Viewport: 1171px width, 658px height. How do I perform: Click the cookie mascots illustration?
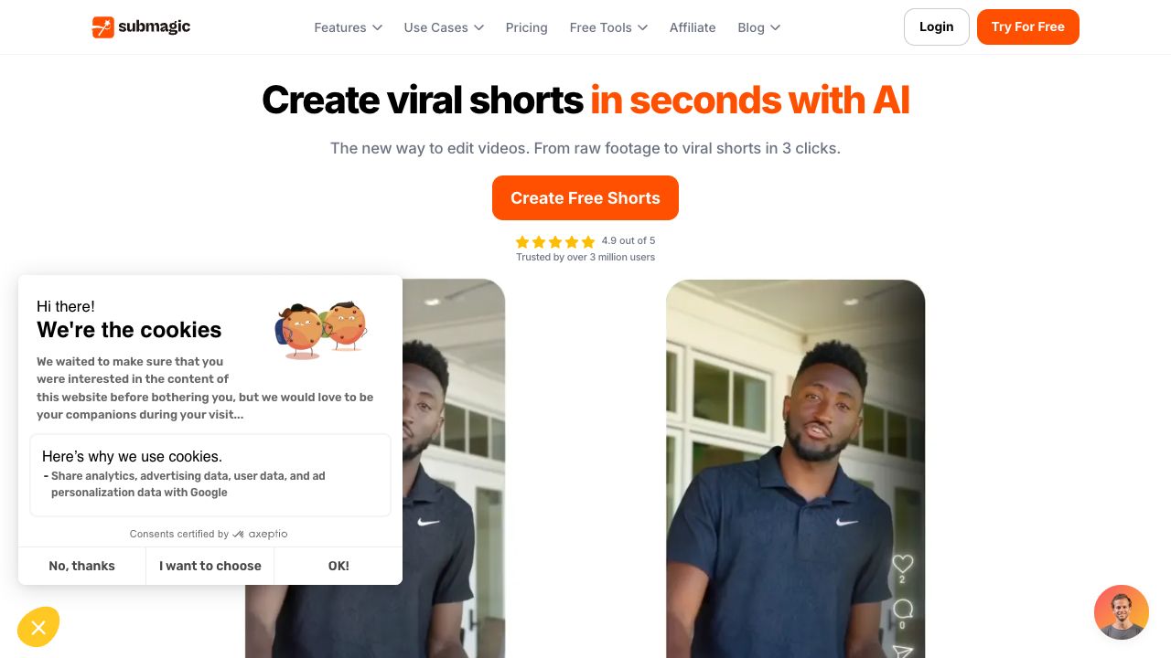pos(321,329)
